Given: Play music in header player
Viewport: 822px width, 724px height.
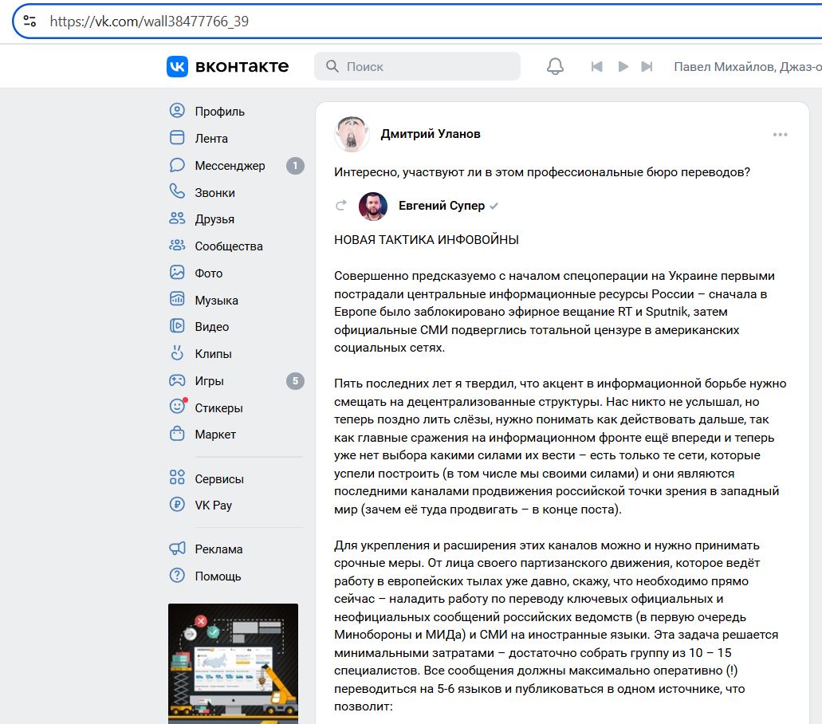Looking at the screenshot, I should (x=623, y=67).
